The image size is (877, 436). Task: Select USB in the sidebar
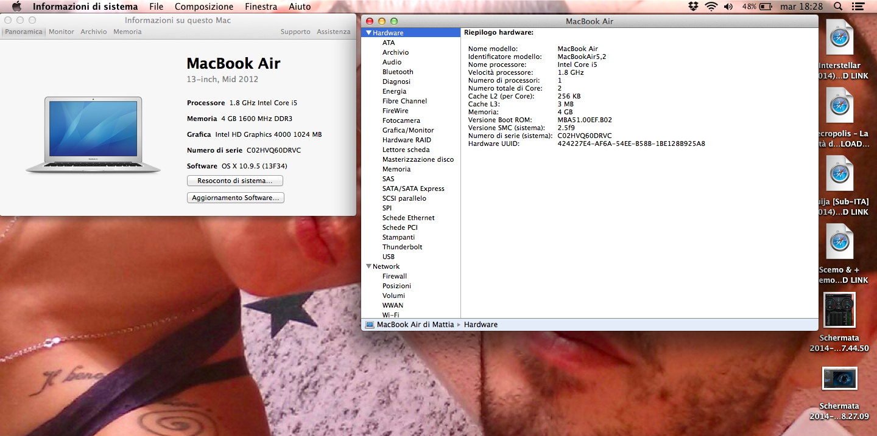(389, 257)
